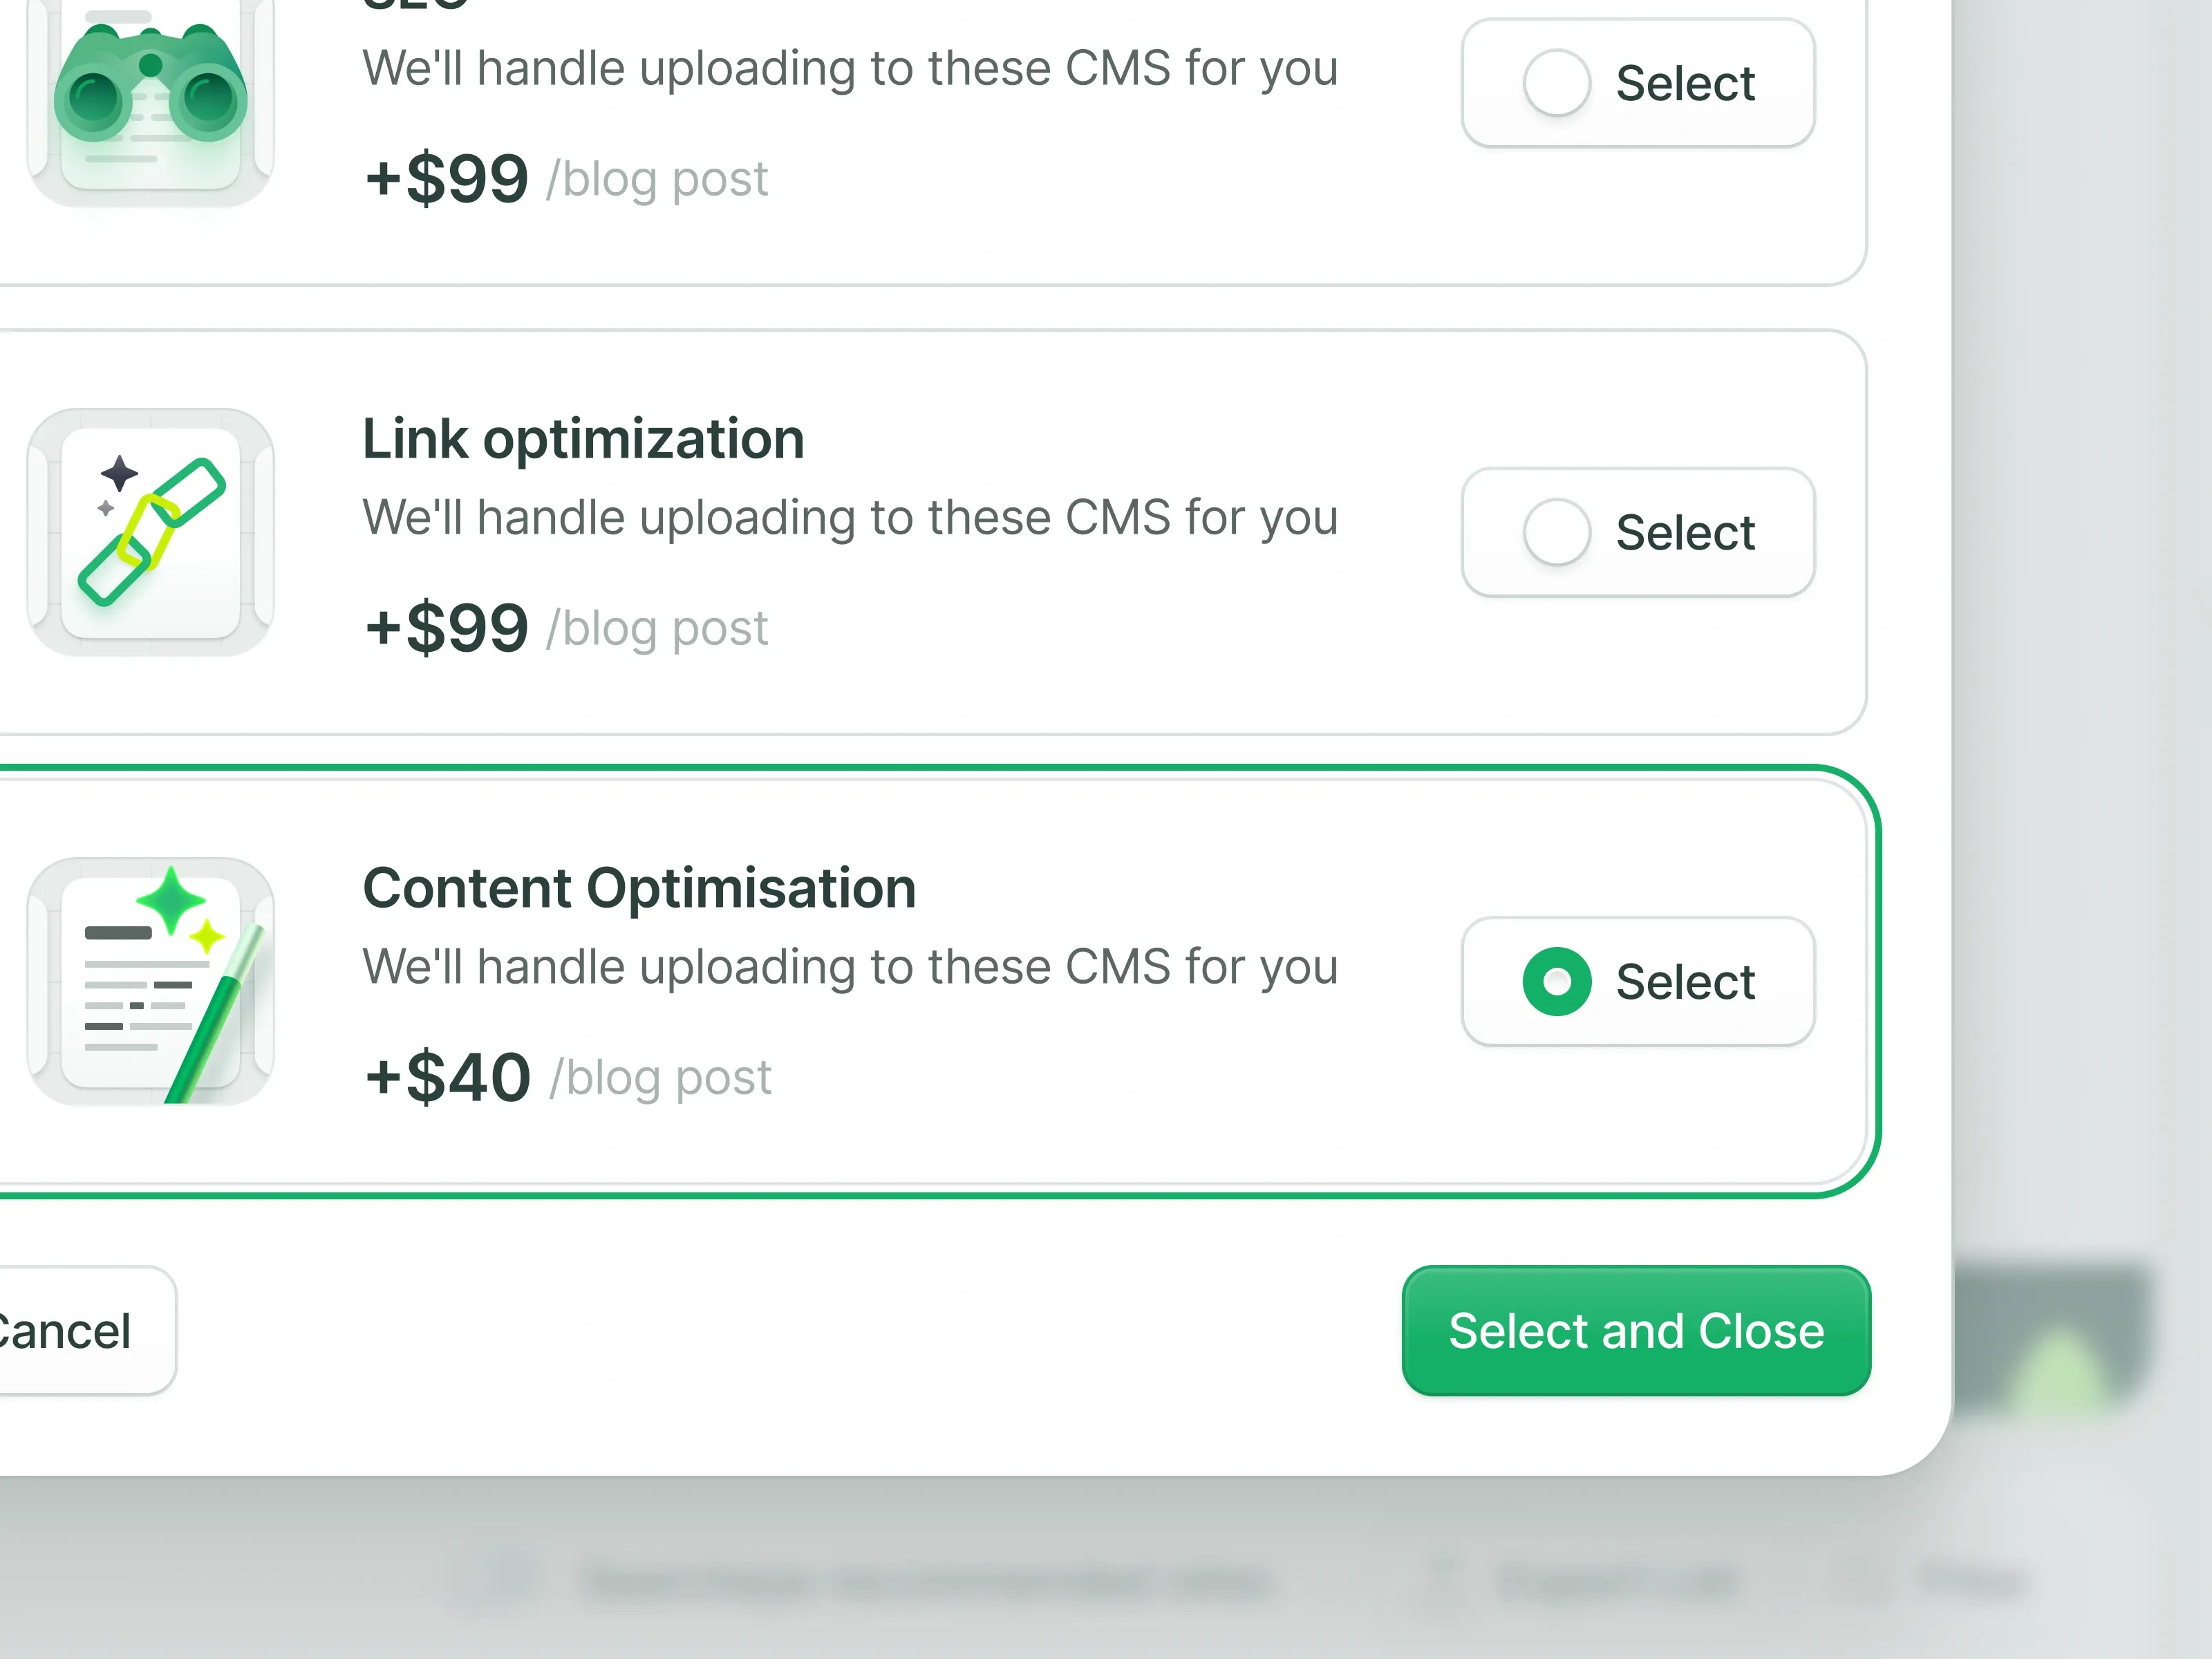
Task: Click the Link optimization heading
Action: (583, 439)
